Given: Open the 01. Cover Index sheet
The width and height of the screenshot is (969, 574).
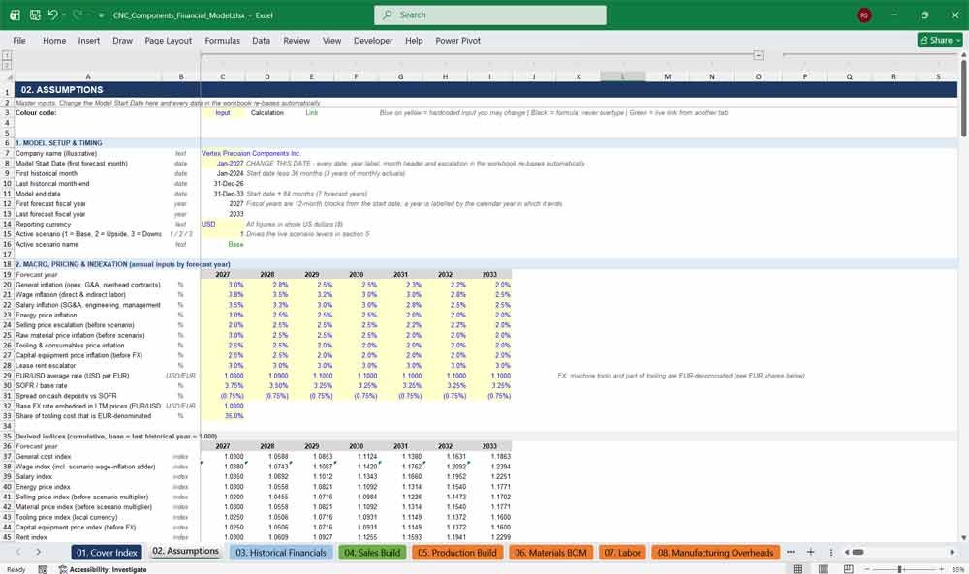Looking at the screenshot, I should (x=107, y=553).
